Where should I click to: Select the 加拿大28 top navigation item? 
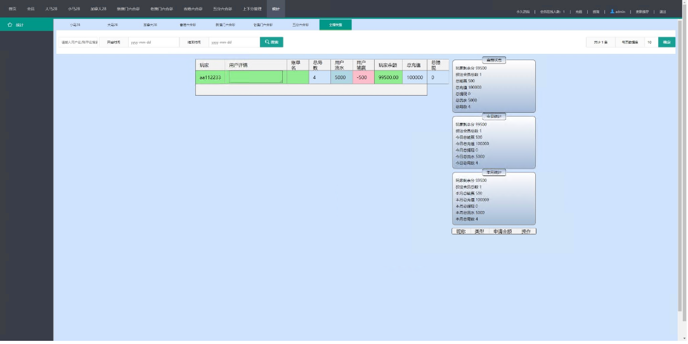point(98,9)
